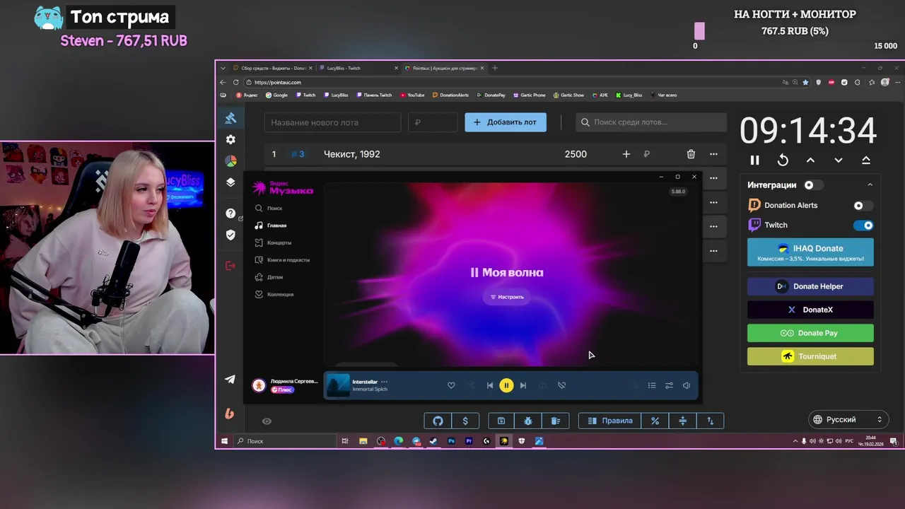905x509 pixels.
Task: Open Концерты in Yandex Music sidebar
Action: click(x=279, y=242)
